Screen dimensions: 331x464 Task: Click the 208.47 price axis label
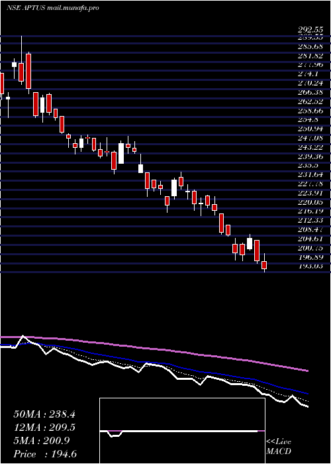[310, 229]
